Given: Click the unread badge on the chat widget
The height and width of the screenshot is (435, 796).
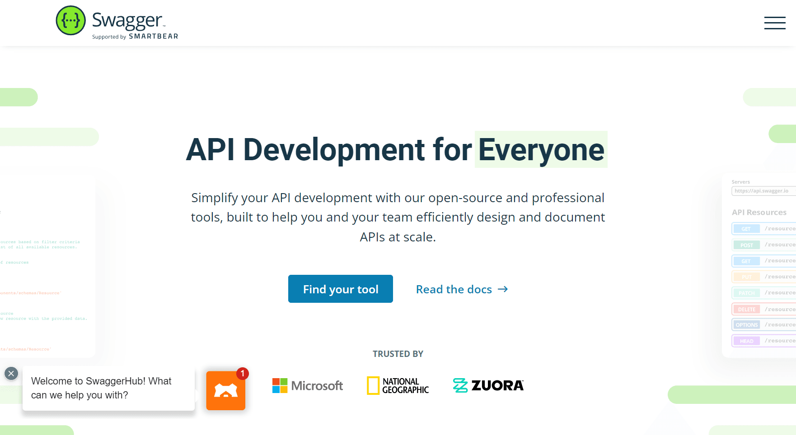Looking at the screenshot, I should click(x=243, y=373).
